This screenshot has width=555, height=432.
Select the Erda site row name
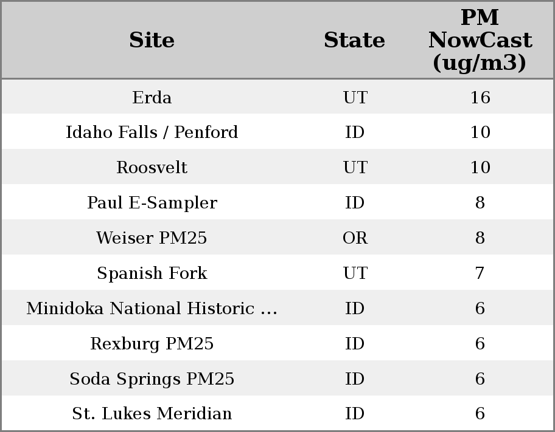tap(152, 98)
